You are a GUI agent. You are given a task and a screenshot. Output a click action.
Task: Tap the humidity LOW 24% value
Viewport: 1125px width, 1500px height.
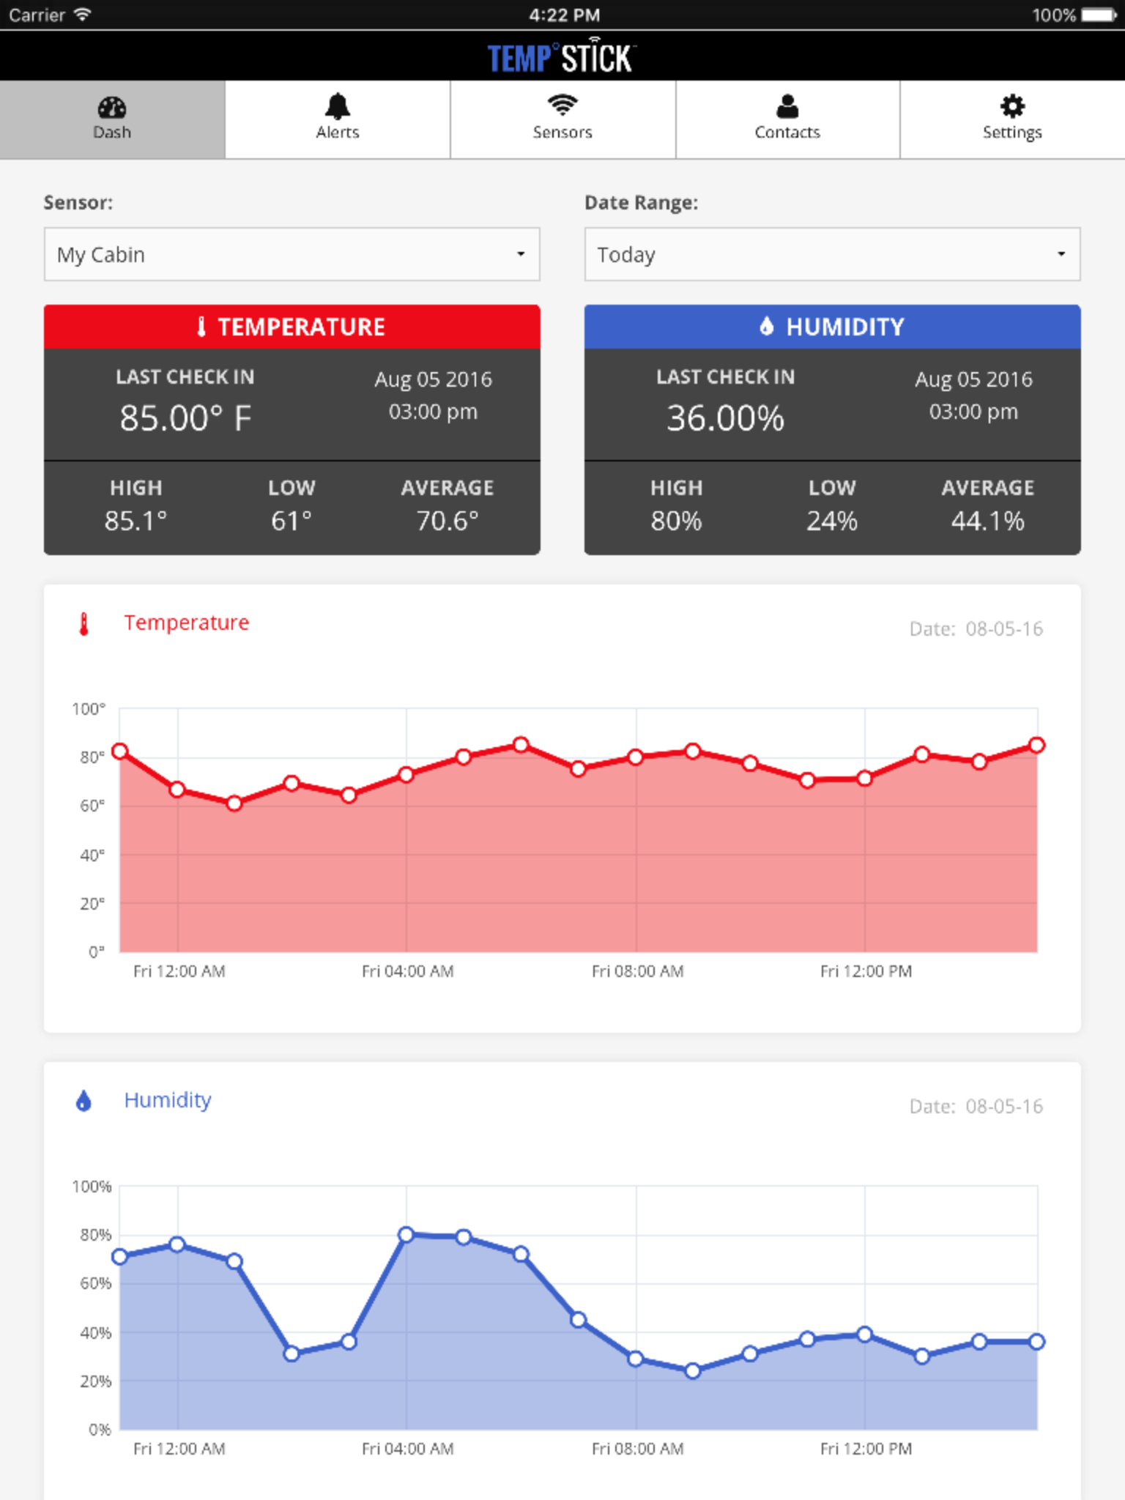coord(832,521)
